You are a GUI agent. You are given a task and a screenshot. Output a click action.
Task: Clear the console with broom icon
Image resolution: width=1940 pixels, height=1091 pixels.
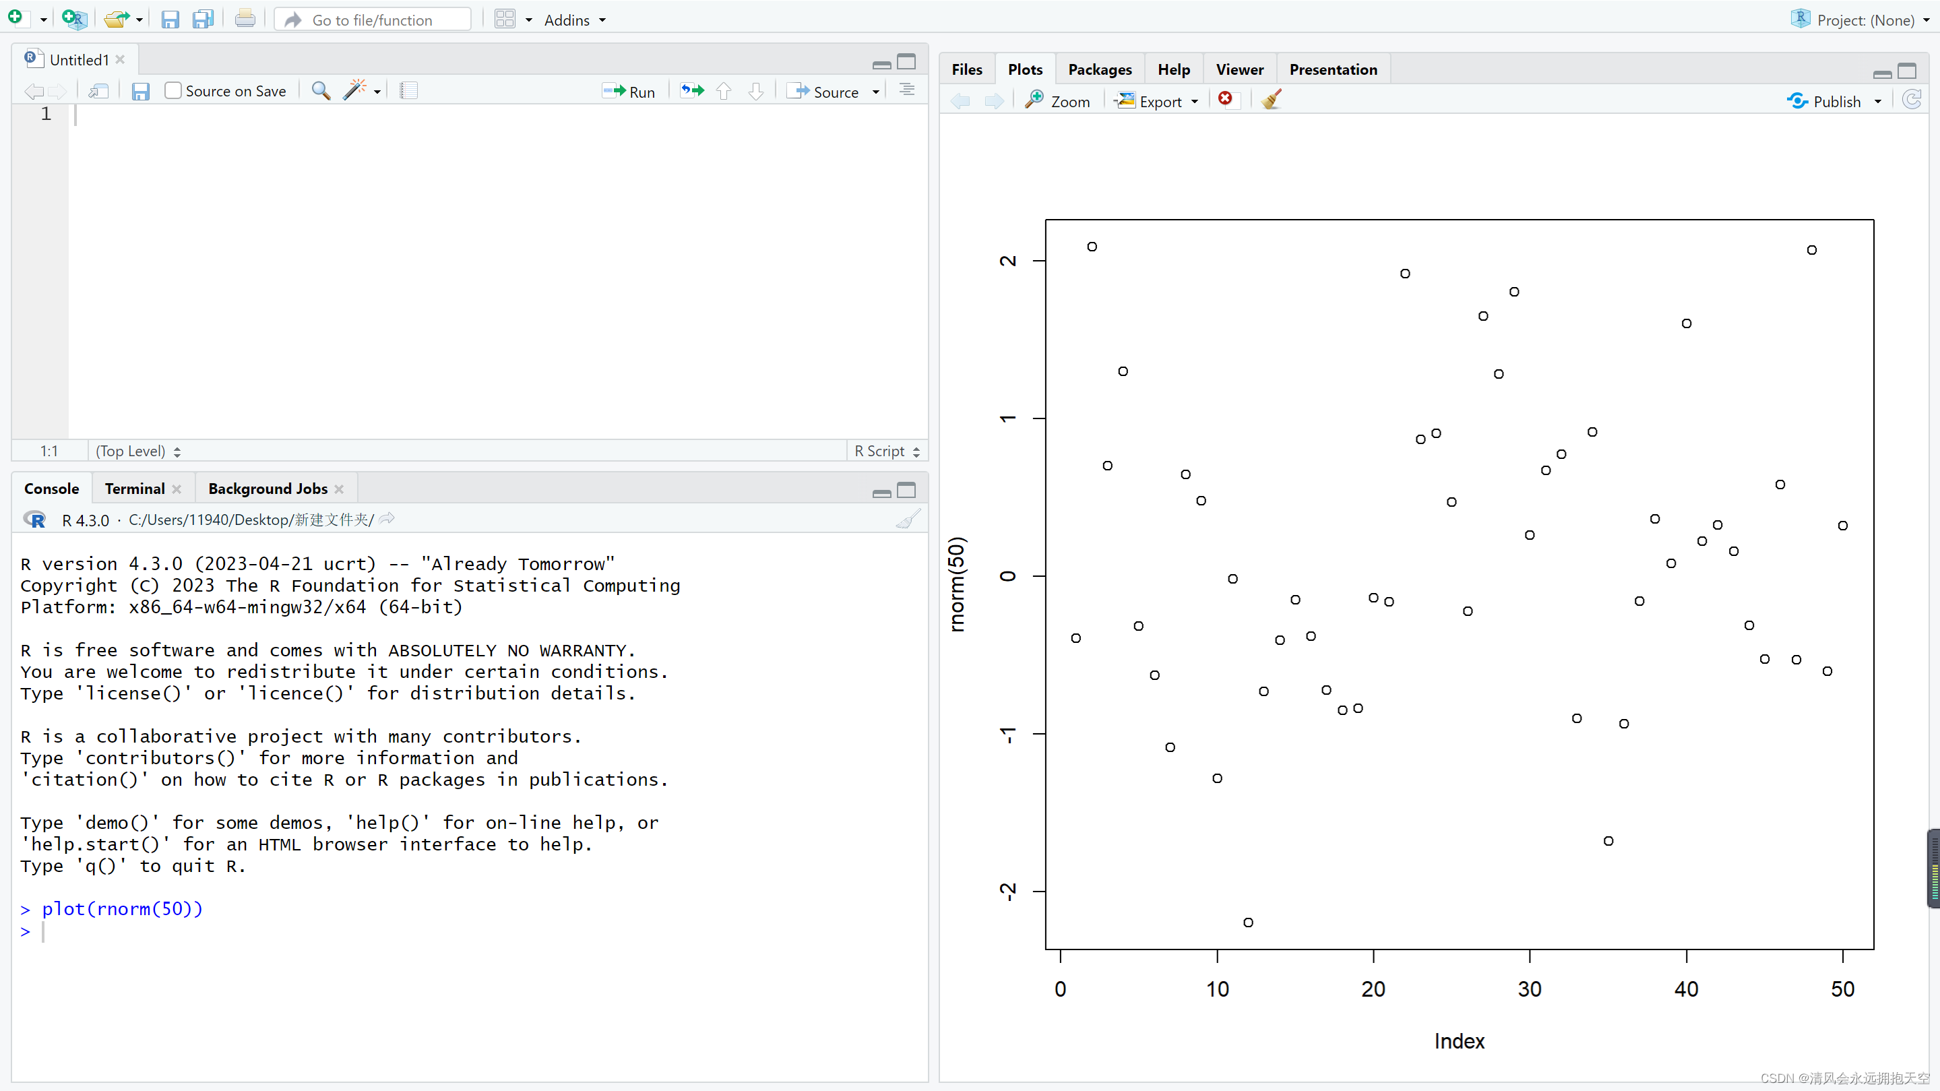908,520
